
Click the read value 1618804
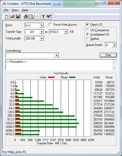tap(109, 101)
